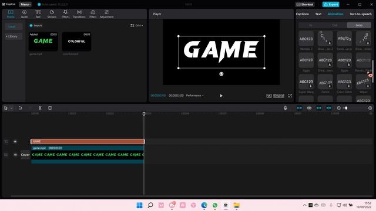Switch to the Text-to-speech tab

click(x=360, y=14)
